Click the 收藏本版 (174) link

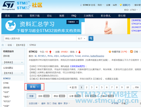pyautogui.click(x=119, y=52)
